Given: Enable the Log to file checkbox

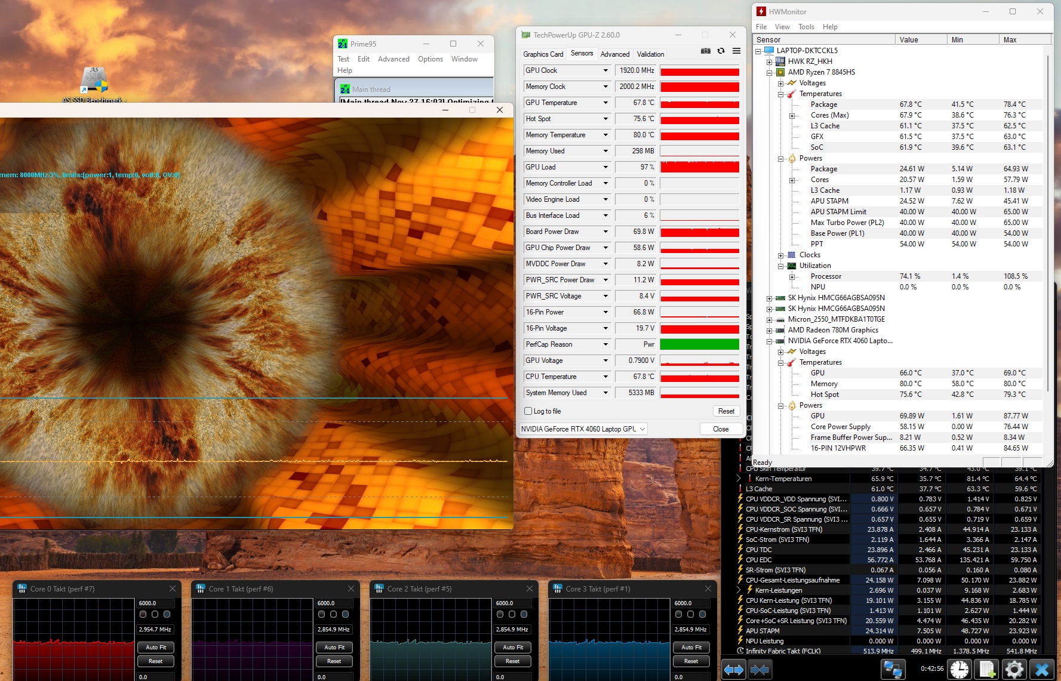Looking at the screenshot, I should click(x=528, y=411).
